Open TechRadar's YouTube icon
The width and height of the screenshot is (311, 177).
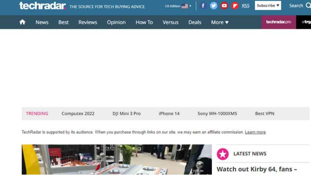pyautogui.click(x=224, y=6)
